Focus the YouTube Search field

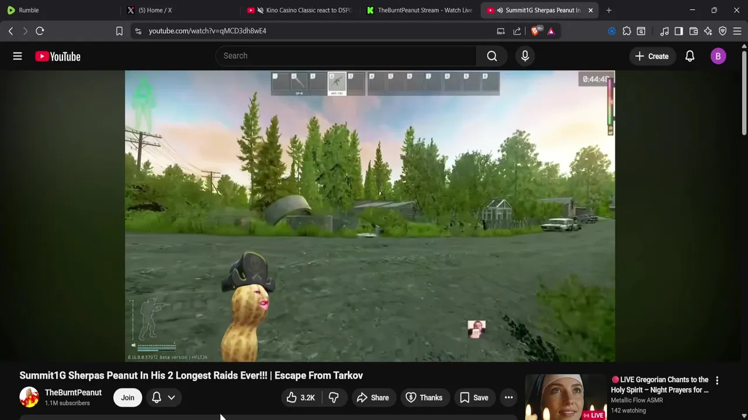pyautogui.click(x=346, y=56)
